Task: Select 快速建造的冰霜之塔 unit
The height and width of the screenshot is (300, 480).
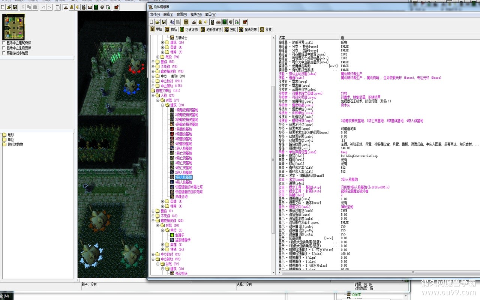Action: 189,187
